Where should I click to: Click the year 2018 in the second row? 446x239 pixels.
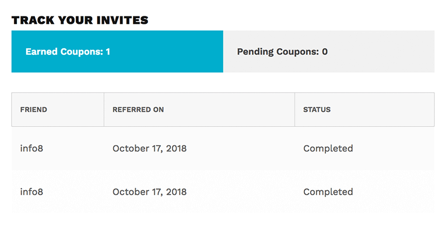pyautogui.click(x=176, y=192)
